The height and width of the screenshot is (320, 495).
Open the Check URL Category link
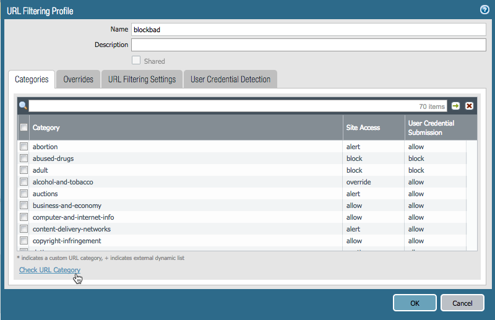[49, 270]
